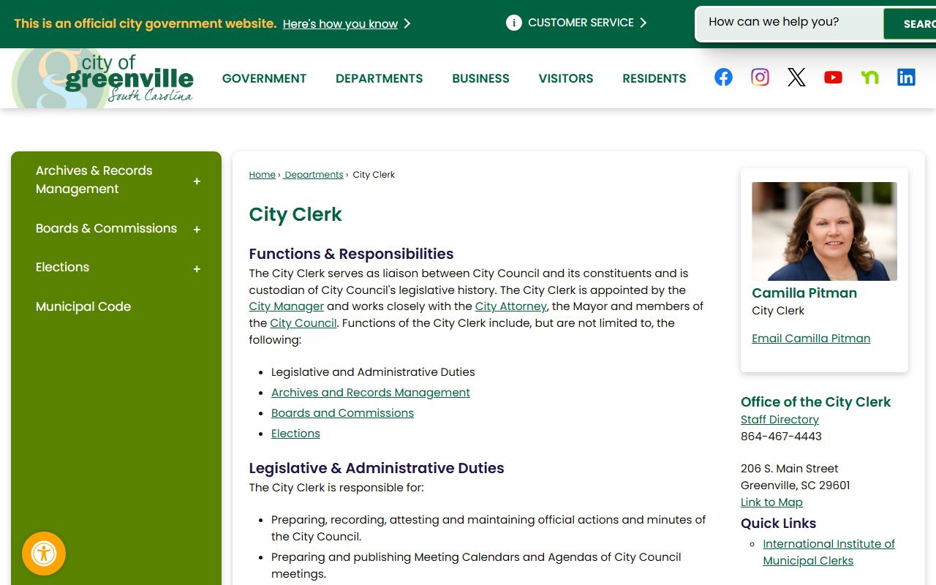936x585 pixels.
Task: Open the X (Twitter) icon link
Action: (796, 77)
